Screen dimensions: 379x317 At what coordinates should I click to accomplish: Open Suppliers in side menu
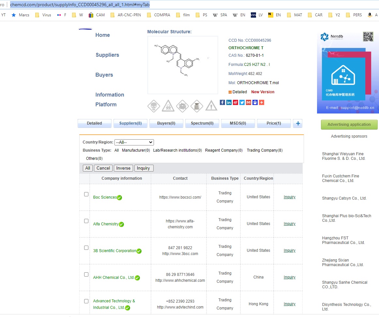[x=107, y=55]
